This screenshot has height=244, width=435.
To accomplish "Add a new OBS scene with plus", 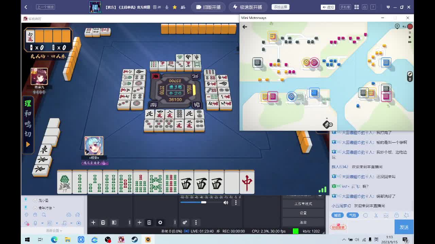I will 93,222.
